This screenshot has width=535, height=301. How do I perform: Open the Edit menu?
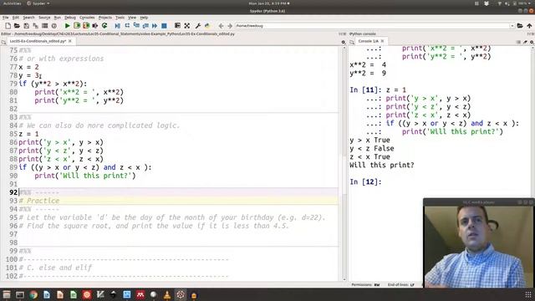(16, 18)
